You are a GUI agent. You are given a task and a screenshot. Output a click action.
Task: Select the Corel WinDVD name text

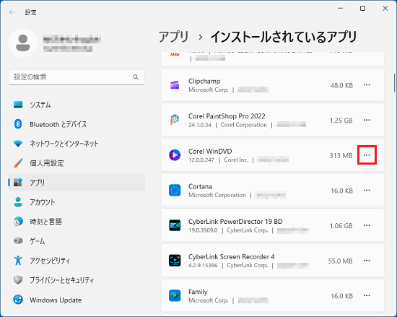coord(210,152)
